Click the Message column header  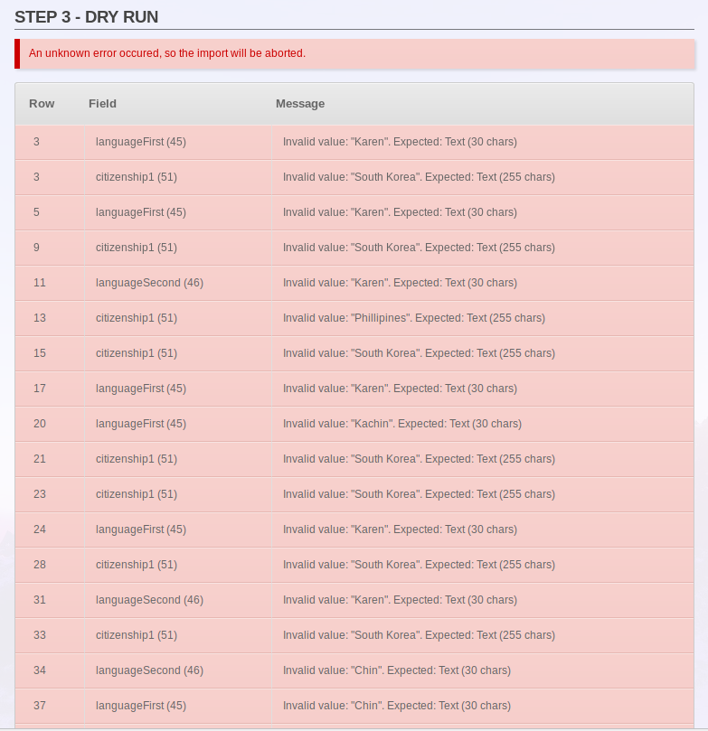tap(300, 104)
